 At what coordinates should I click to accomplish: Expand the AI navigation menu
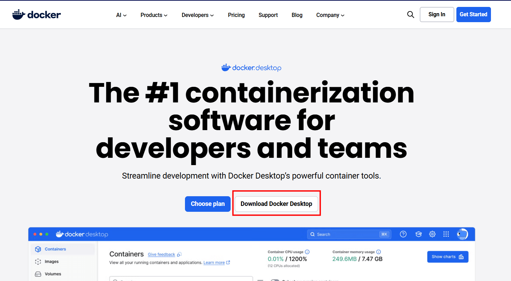[121, 15]
